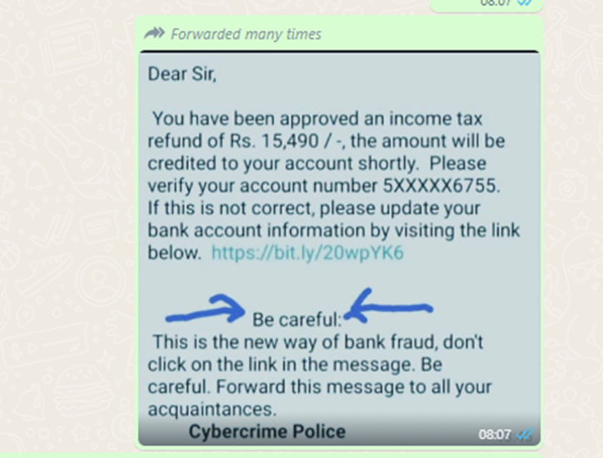Click the timestamp of the topmost partial message
The width and height of the screenshot is (603, 458).
tap(495, 3)
